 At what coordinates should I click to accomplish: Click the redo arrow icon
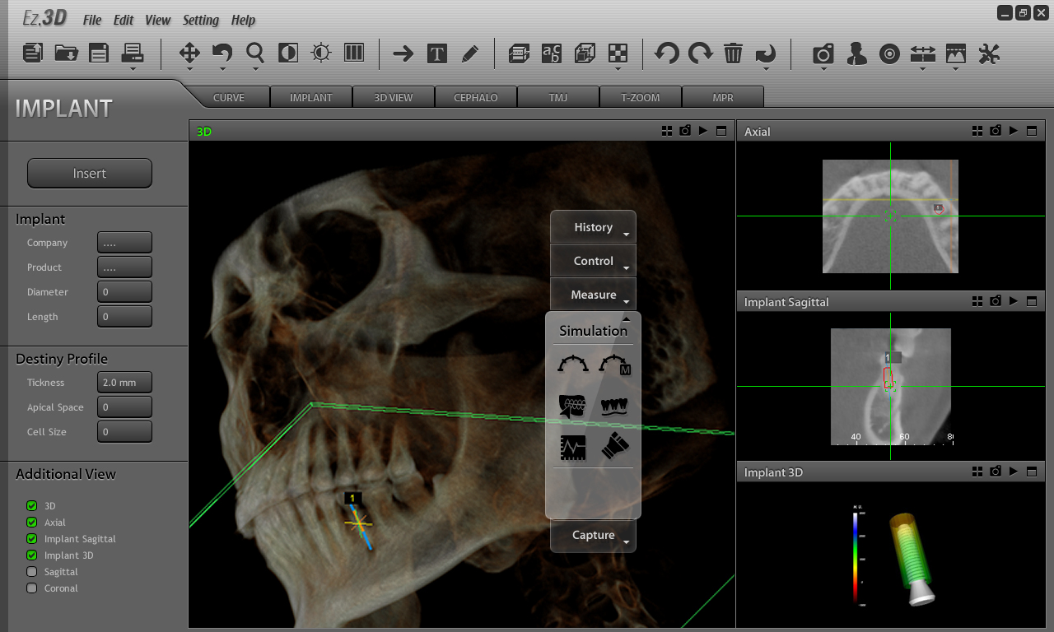(700, 54)
